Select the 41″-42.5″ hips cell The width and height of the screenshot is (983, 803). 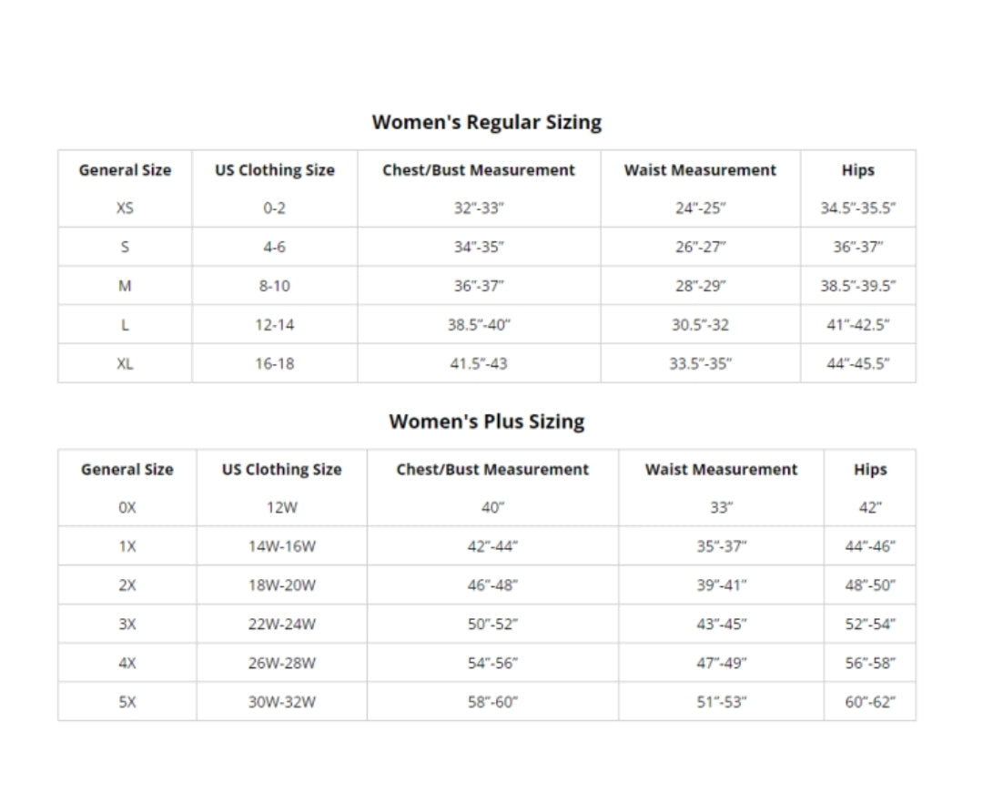point(857,325)
